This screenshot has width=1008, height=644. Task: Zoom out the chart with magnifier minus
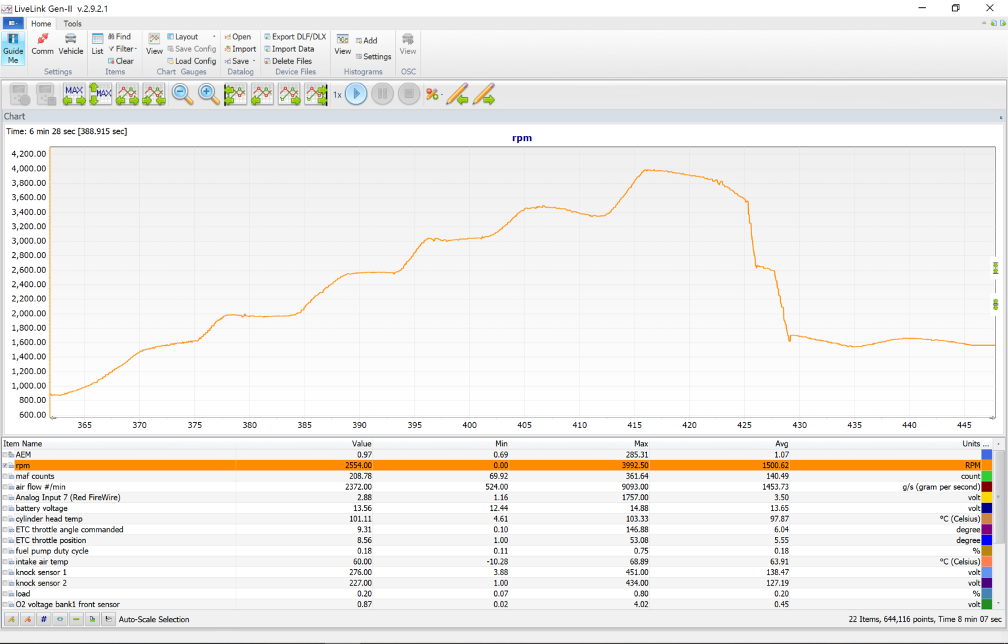click(182, 95)
